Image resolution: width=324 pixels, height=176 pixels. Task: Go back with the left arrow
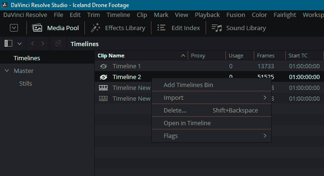tap(33, 43)
